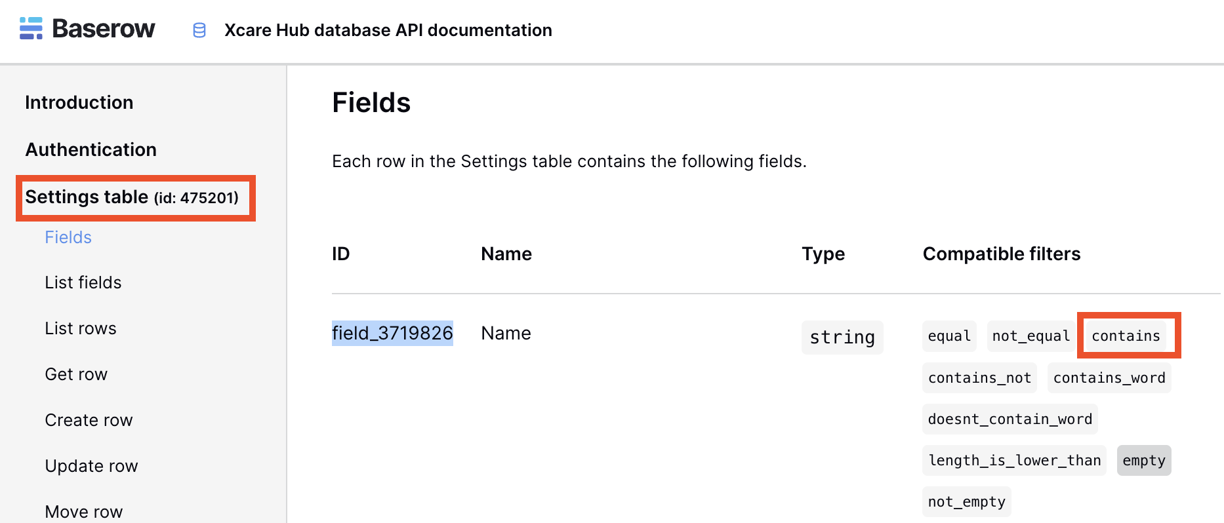Navigate to List fields

click(x=83, y=282)
